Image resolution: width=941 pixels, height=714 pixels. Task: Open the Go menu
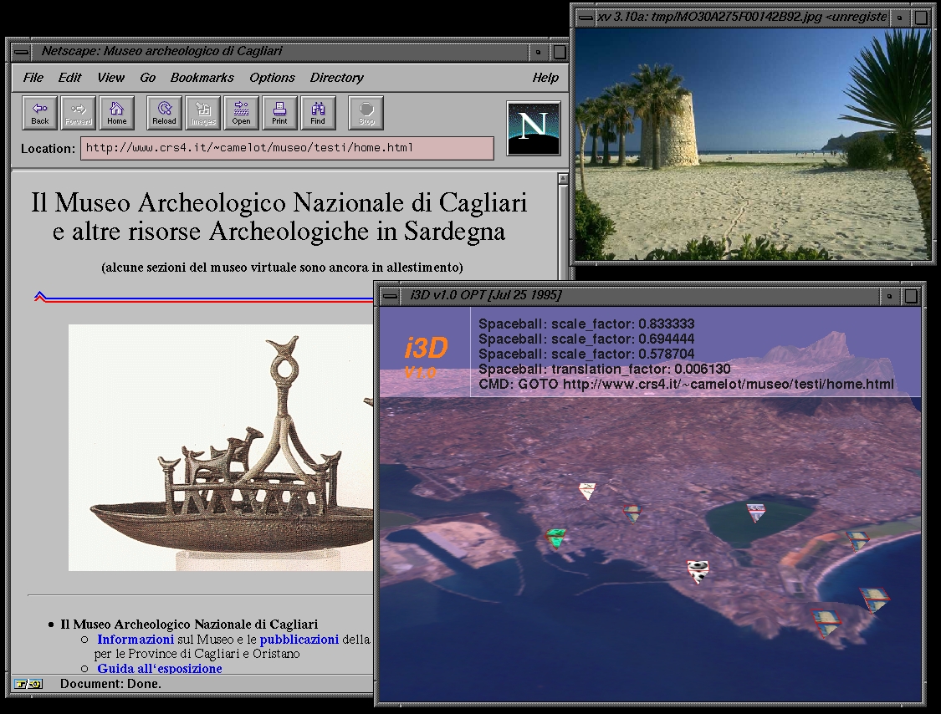[x=147, y=78]
